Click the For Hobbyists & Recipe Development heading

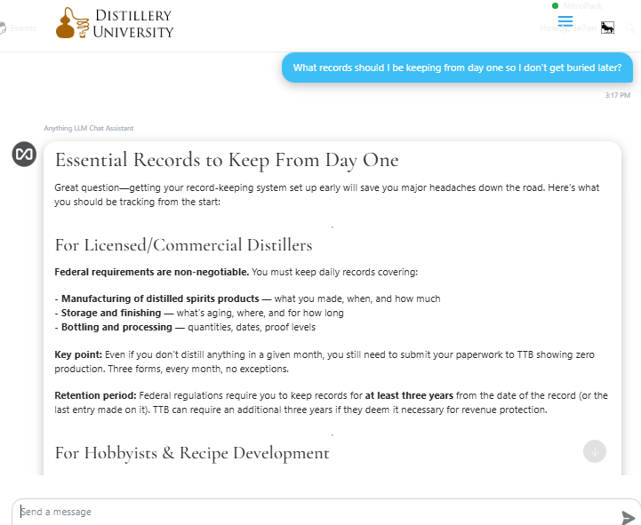pyautogui.click(x=192, y=453)
